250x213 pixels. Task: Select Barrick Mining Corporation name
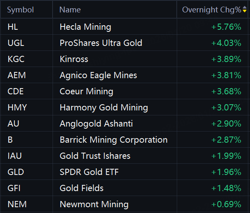click(x=113, y=140)
